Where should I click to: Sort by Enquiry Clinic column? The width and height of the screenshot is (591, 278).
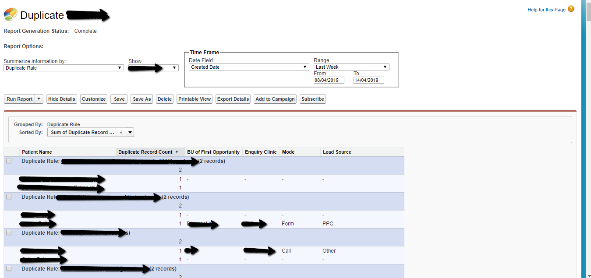click(261, 152)
